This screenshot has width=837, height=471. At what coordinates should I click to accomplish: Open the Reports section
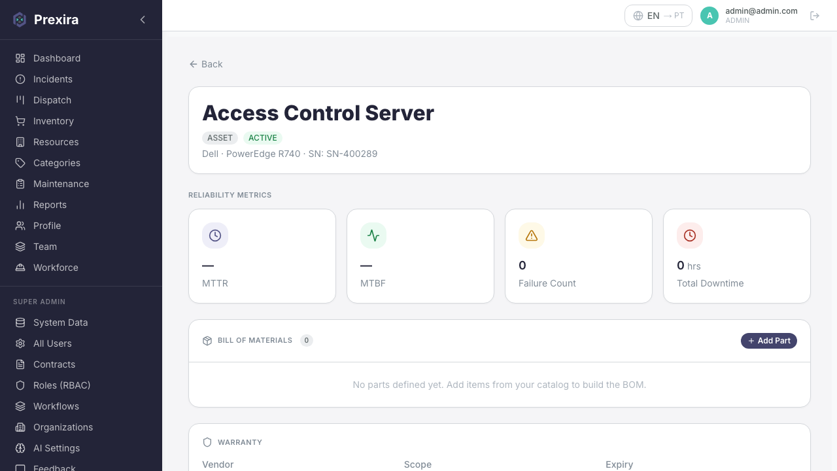pyautogui.click(x=81, y=205)
